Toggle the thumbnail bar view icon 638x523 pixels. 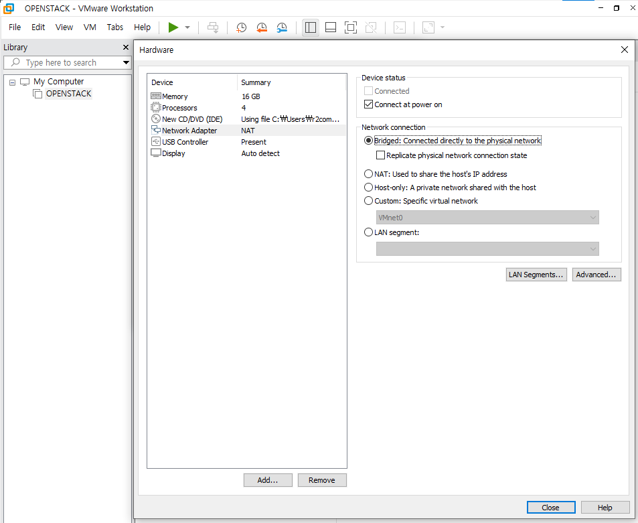point(331,27)
